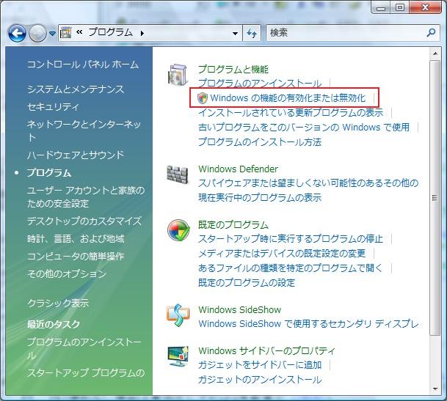Viewport: 447px width, 401px height.
Task: Click the Control Panel icon in address bar
Action: pyautogui.click(x=66, y=33)
